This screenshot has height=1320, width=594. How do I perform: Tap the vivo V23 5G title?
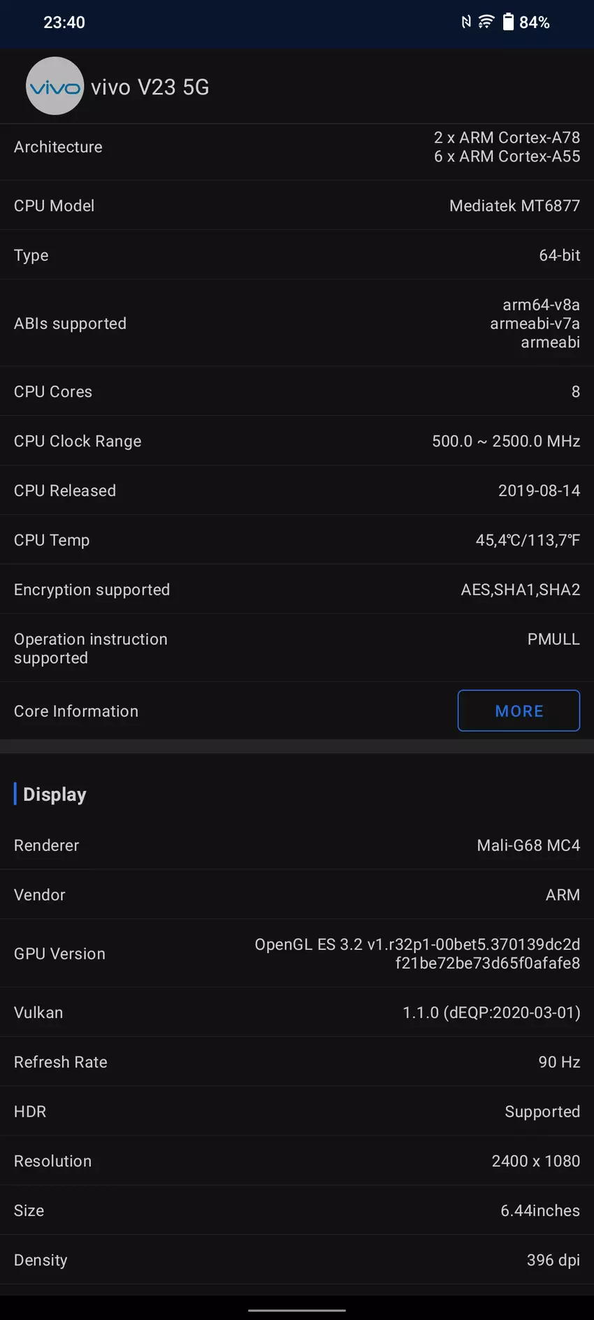[150, 87]
